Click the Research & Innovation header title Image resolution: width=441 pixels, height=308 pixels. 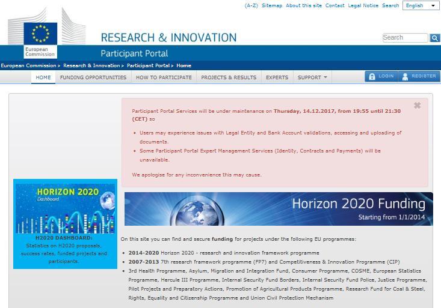168,38
